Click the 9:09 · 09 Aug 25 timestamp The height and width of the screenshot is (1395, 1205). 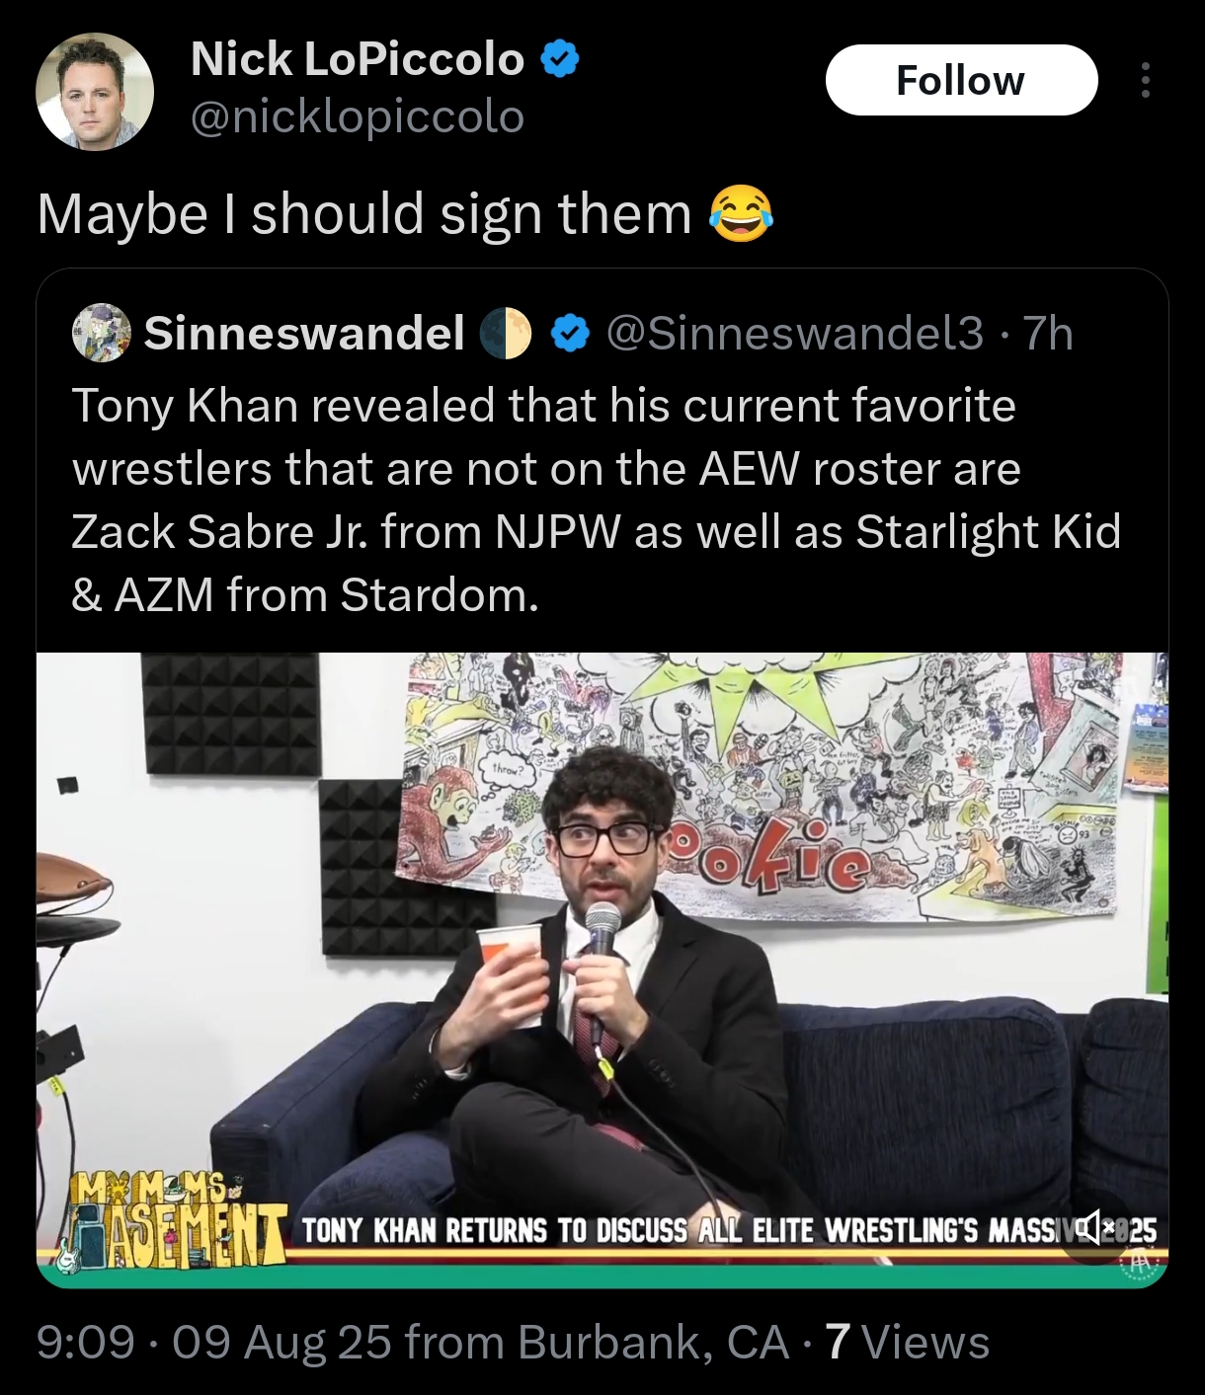[x=214, y=1343]
